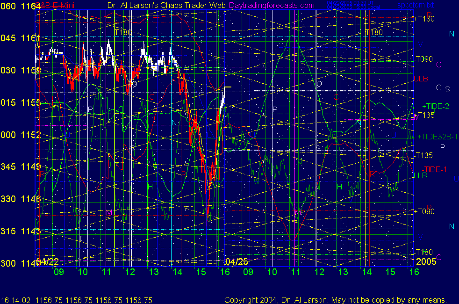Click the 09 hour label of the 04/25 session
The image size is (459, 304).
248,272
